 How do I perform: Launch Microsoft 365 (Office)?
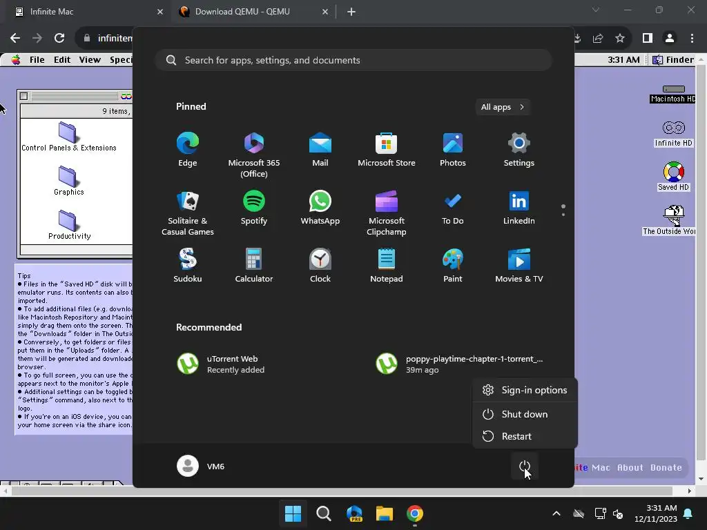[x=254, y=155]
